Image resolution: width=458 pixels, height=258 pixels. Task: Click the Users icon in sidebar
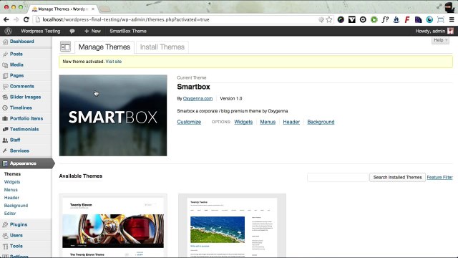click(5, 236)
